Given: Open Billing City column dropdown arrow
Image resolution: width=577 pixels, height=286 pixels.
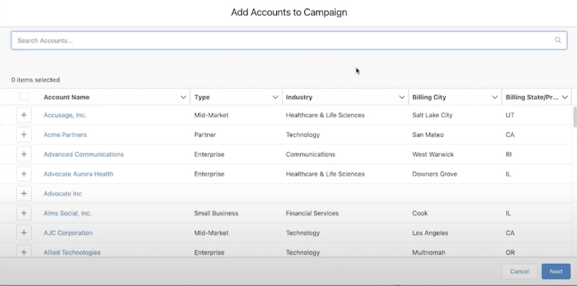Looking at the screenshot, I should (x=495, y=97).
